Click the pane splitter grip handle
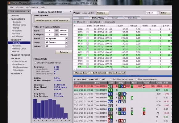 click(134, 76)
